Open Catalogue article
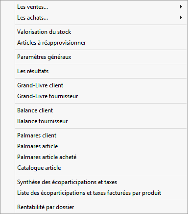This screenshot has height=214, width=188. (101, 168)
